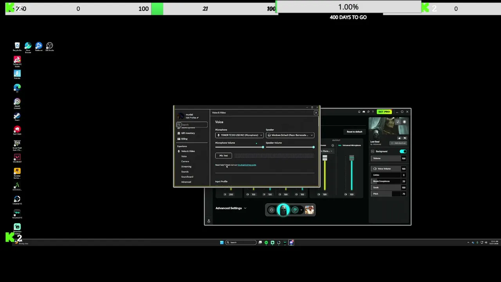This screenshot has height=282, width=501.
Task: Open Ubisoft Connect desktop icon
Action: [x=17, y=104]
